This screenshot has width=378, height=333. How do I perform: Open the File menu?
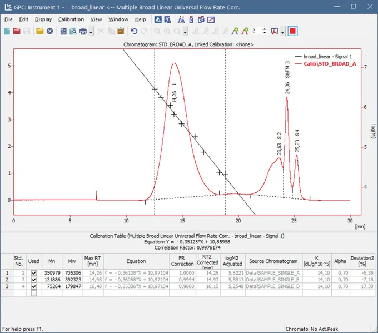point(8,19)
